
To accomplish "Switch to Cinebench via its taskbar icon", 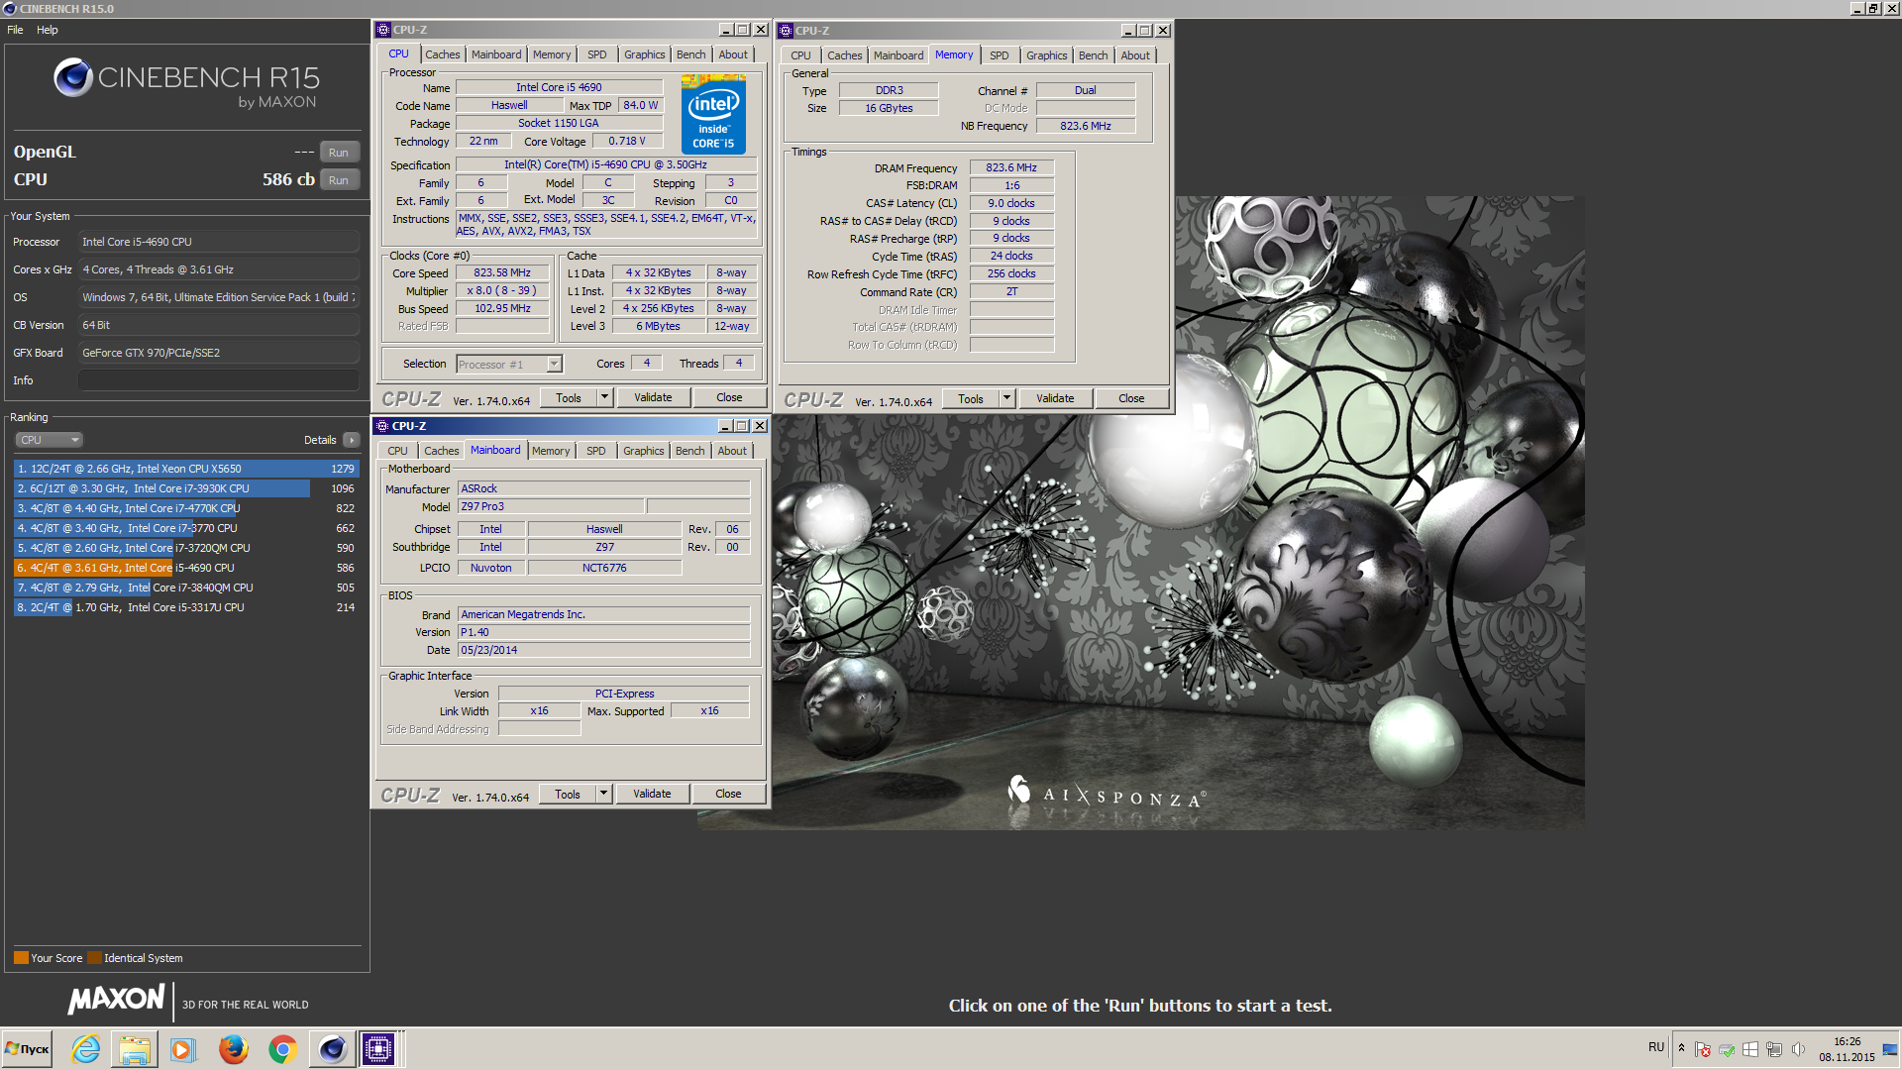I will click(332, 1049).
